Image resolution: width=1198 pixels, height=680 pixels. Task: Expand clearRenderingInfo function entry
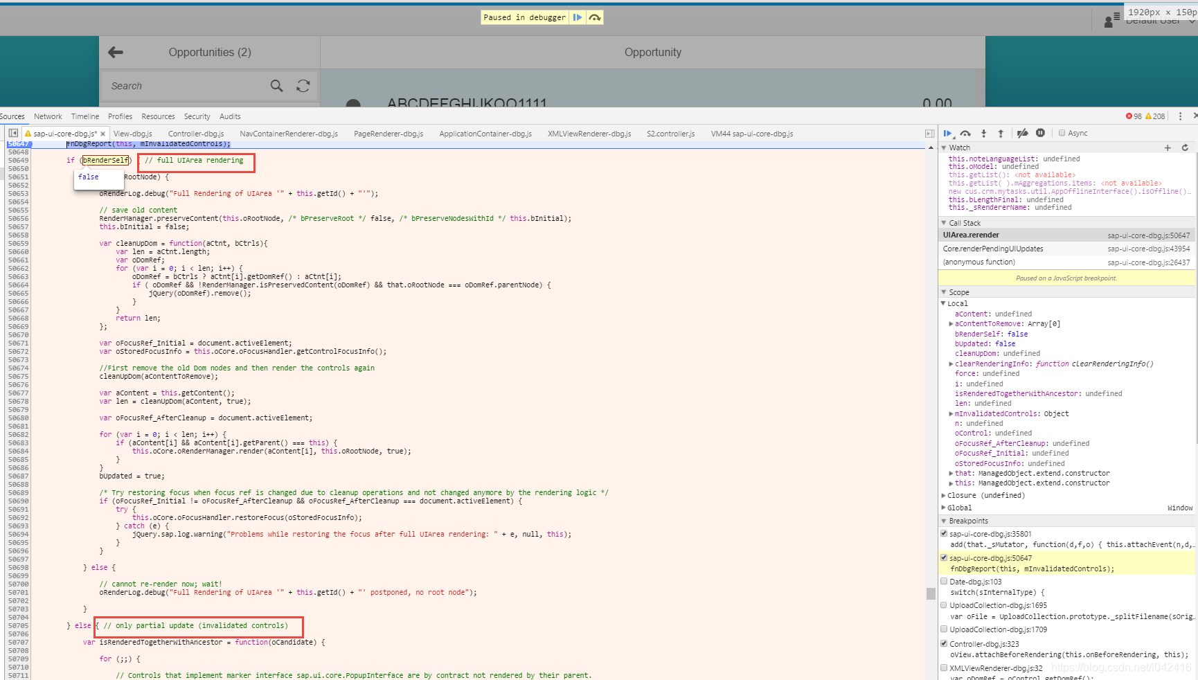click(x=951, y=364)
